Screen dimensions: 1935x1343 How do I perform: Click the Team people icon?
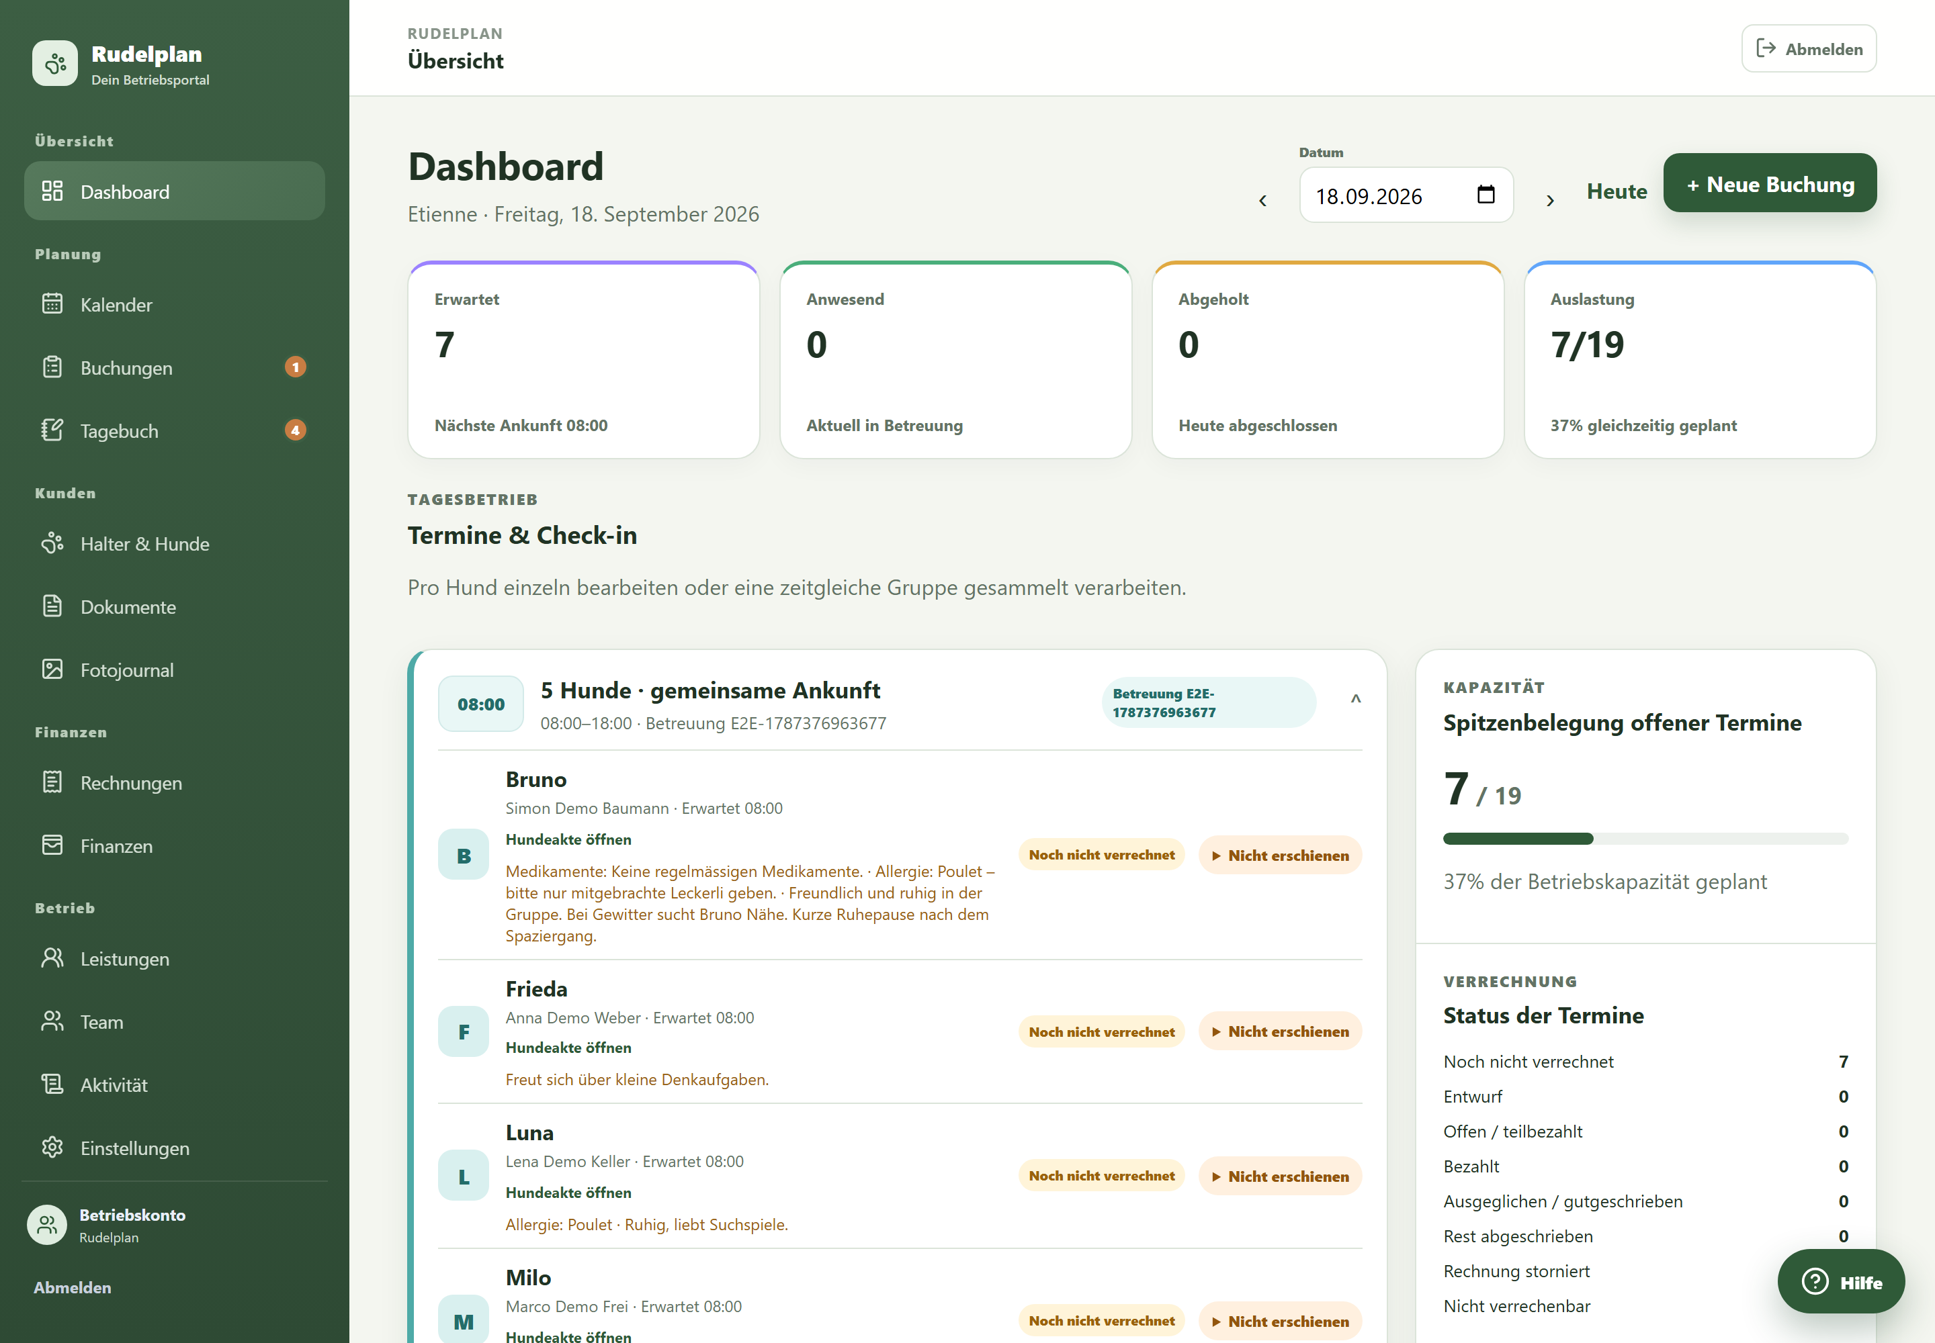[52, 1021]
